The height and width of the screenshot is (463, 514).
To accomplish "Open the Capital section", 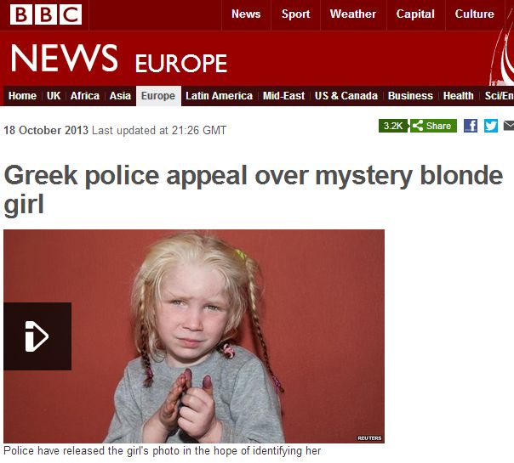I will (x=415, y=14).
